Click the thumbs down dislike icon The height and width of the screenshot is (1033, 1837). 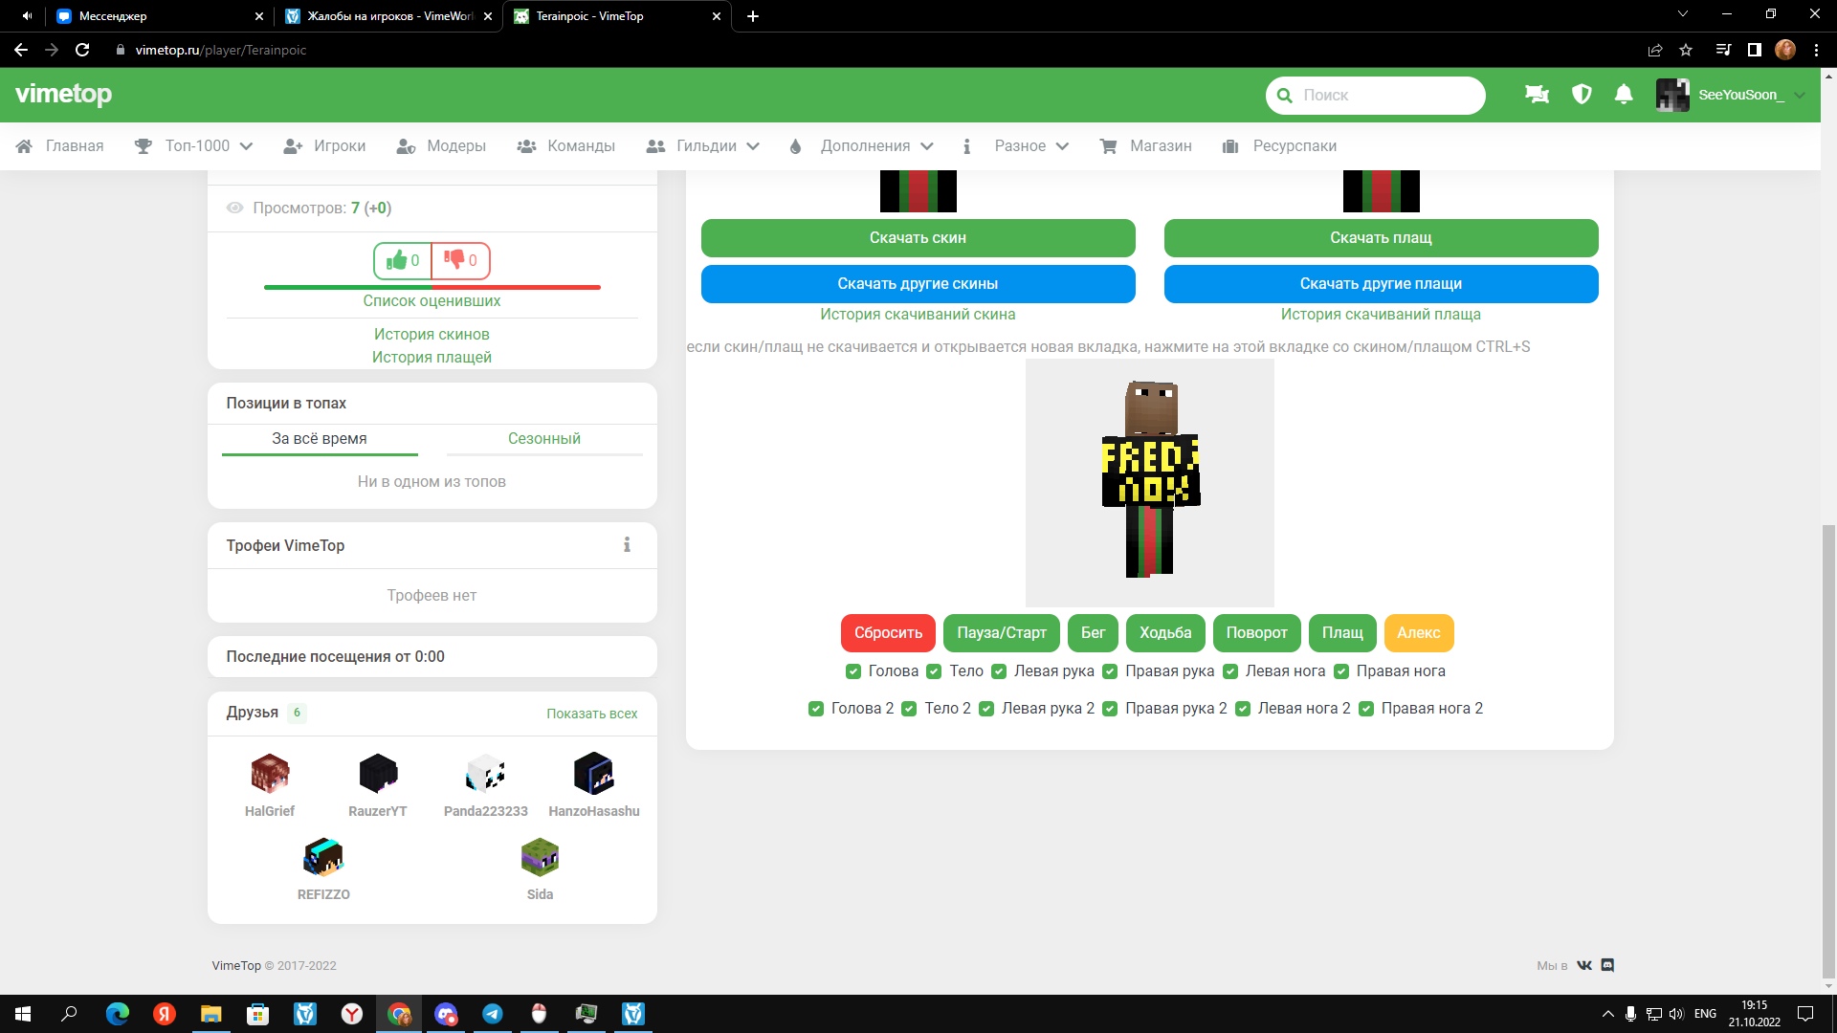[454, 260]
